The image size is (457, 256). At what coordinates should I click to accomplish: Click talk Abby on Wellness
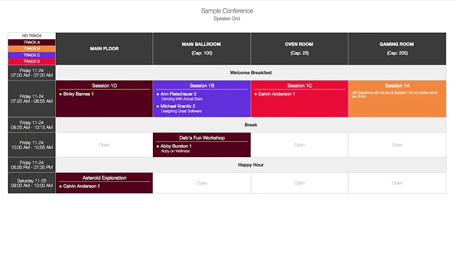[175, 151]
